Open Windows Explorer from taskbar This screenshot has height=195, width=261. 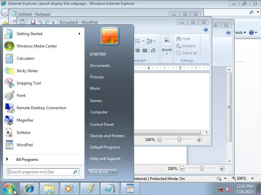pos(49,189)
